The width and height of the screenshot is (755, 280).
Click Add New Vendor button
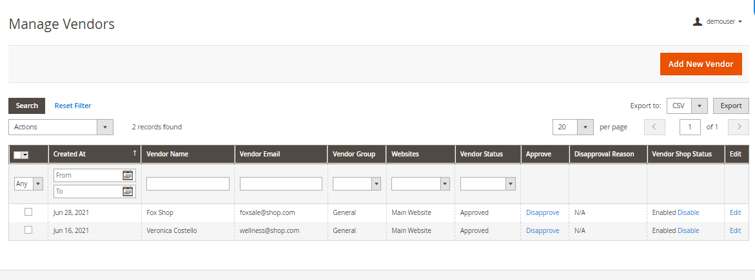[x=701, y=64]
